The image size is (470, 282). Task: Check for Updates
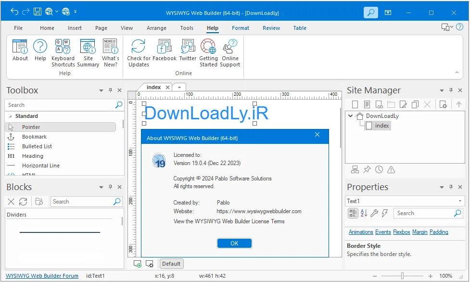pos(139,53)
